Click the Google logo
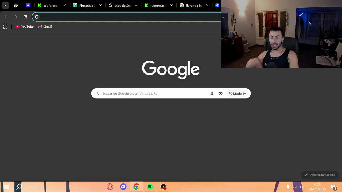The image size is (342, 192). pyautogui.click(x=171, y=70)
